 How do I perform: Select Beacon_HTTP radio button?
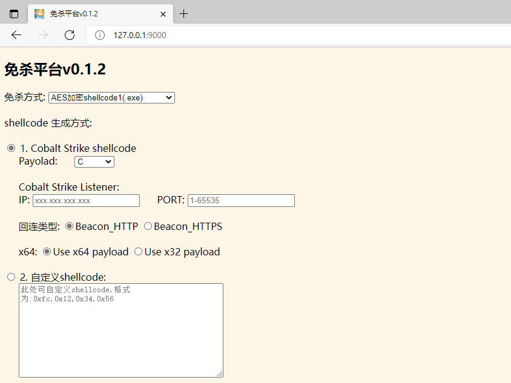(x=69, y=226)
